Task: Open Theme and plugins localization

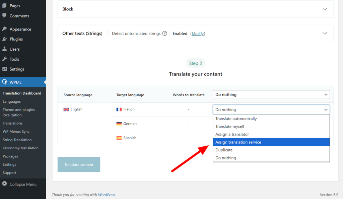Action: tap(19, 112)
